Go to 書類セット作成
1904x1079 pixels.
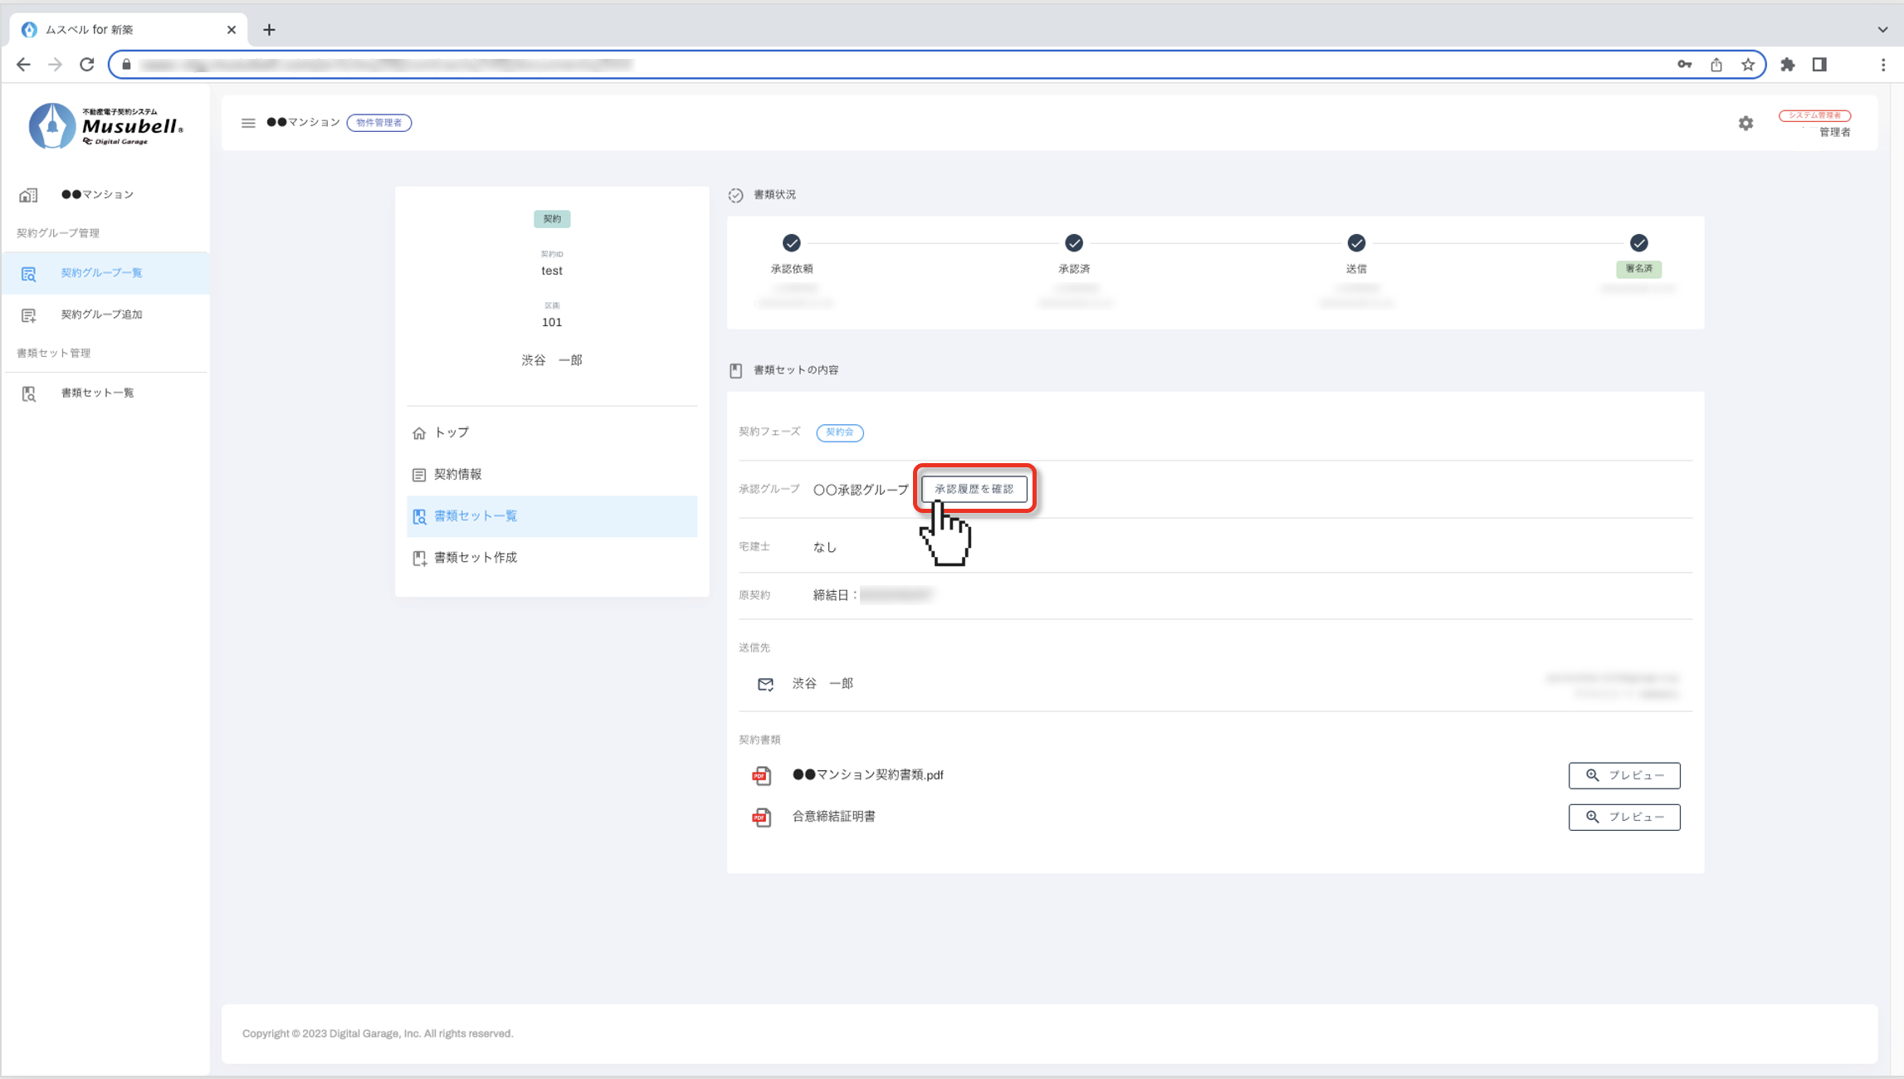475,558
